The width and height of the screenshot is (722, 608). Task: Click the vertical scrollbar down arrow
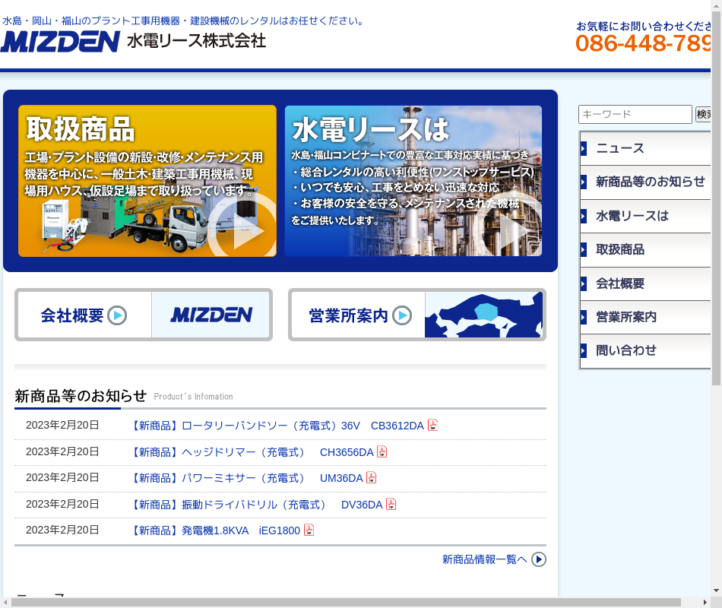pos(716,590)
